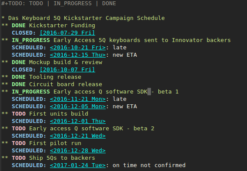Select the Tooling release heading line
The height and width of the screenshot is (171, 247).
pos(41,77)
